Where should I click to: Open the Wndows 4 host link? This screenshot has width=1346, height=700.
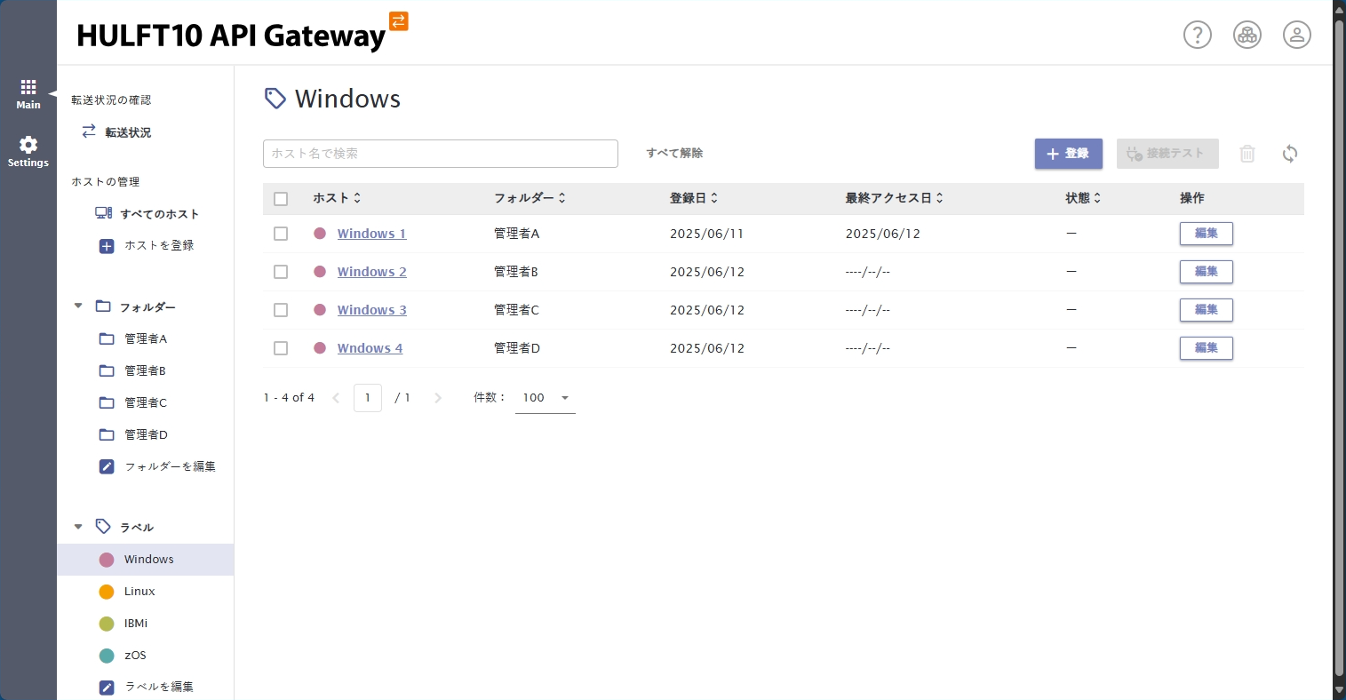(370, 348)
